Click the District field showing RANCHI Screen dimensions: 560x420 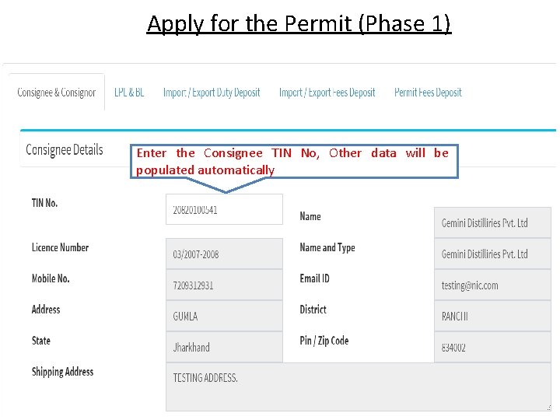point(492,316)
